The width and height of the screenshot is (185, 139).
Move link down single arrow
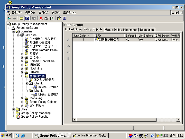point(68,52)
